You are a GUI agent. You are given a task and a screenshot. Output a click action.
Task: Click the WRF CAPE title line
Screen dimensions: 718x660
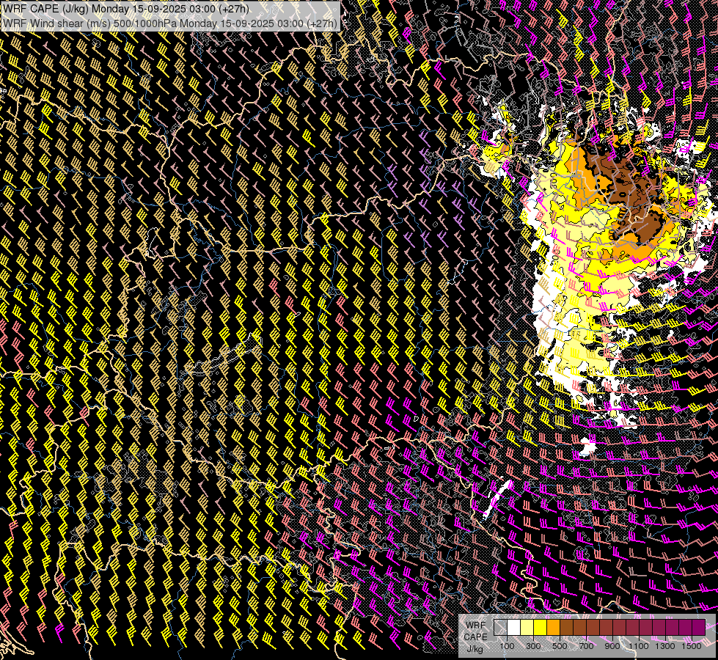pos(126,9)
